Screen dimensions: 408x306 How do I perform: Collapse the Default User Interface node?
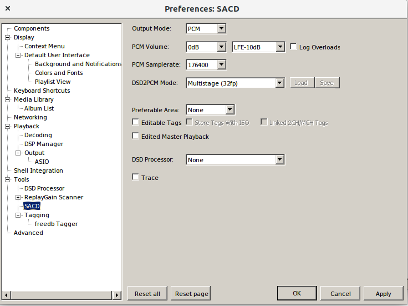(18, 55)
